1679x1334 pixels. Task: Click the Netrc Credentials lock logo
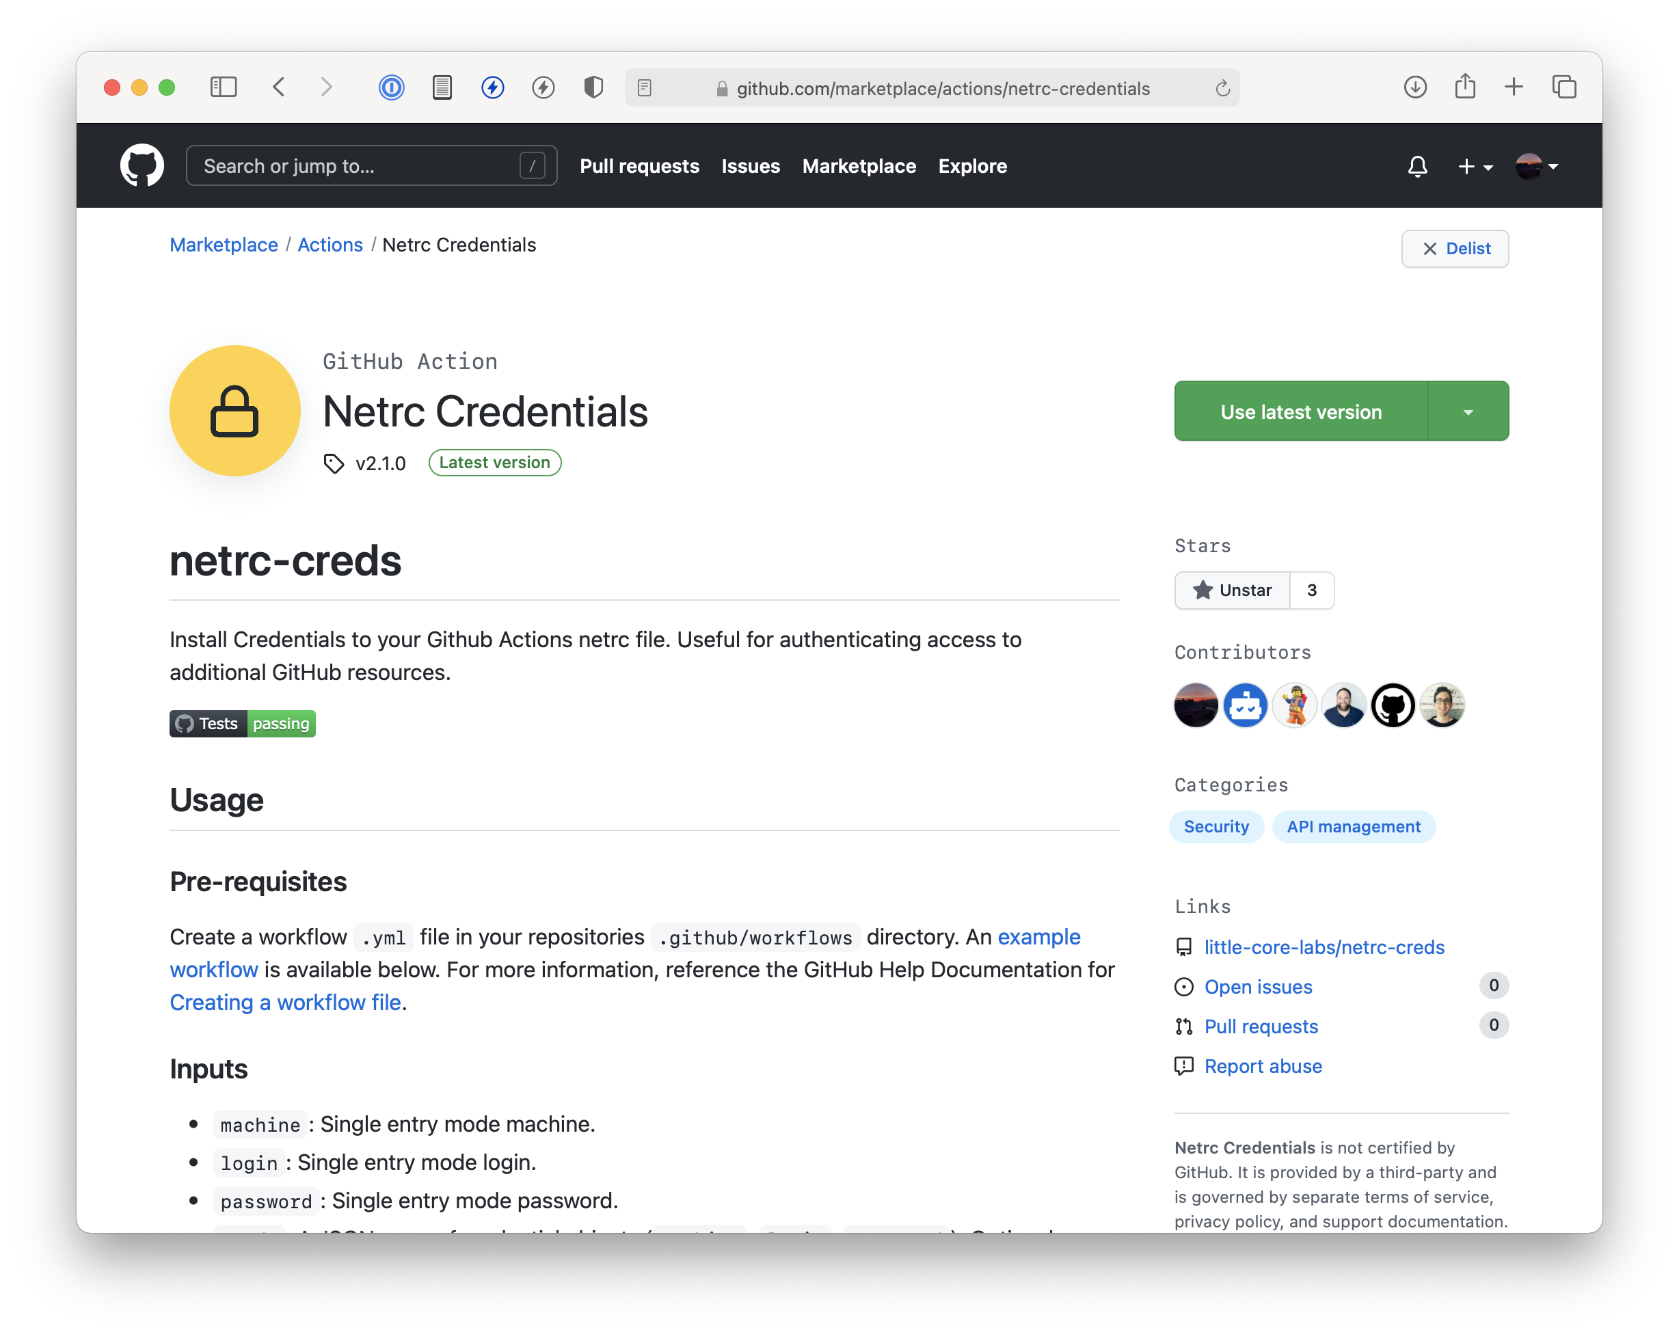point(234,410)
